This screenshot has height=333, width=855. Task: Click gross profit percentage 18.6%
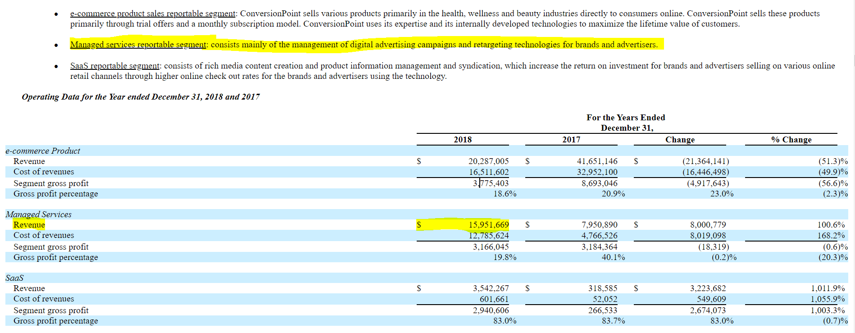pos(505,194)
